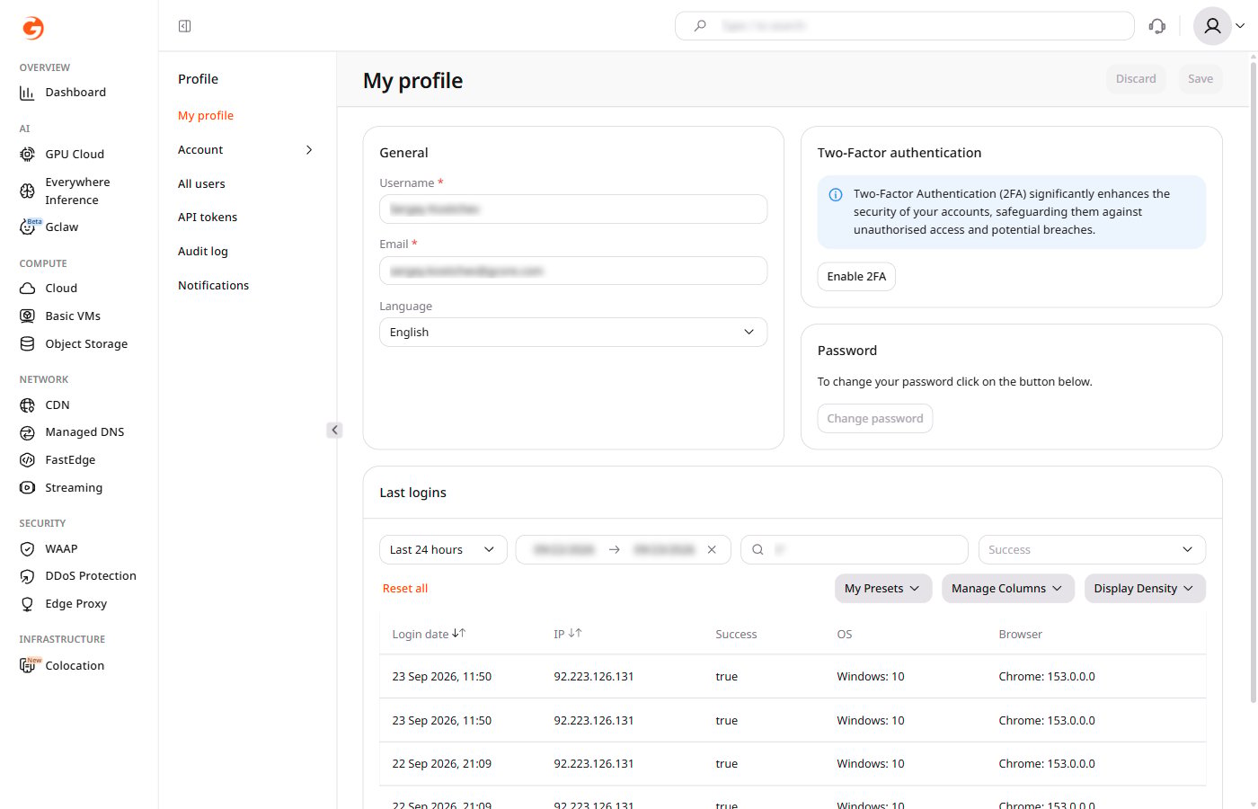Image resolution: width=1258 pixels, height=809 pixels.
Task: Sort by Login date column arrows
Action: point(458,634)
